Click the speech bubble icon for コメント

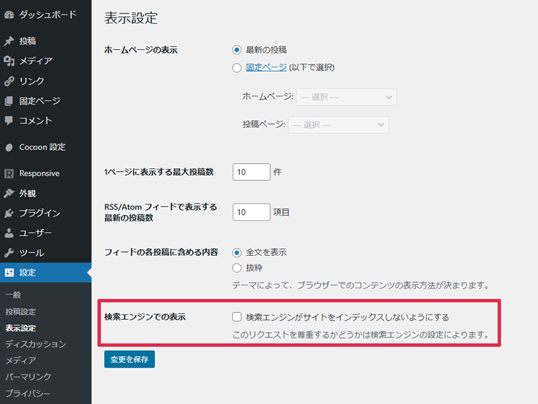point(9,121)
